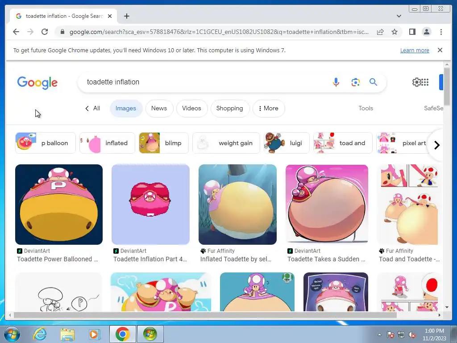Share this page via the share icon
Viewport: 457px width, 343px height.
click(380, 32)
